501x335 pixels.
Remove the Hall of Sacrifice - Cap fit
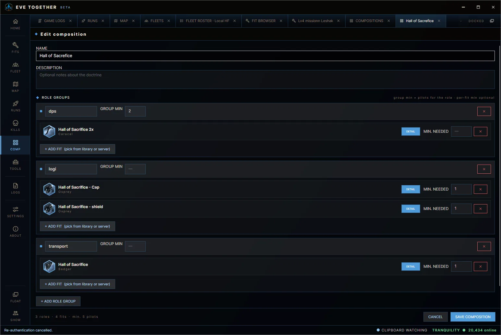point(481,189)
